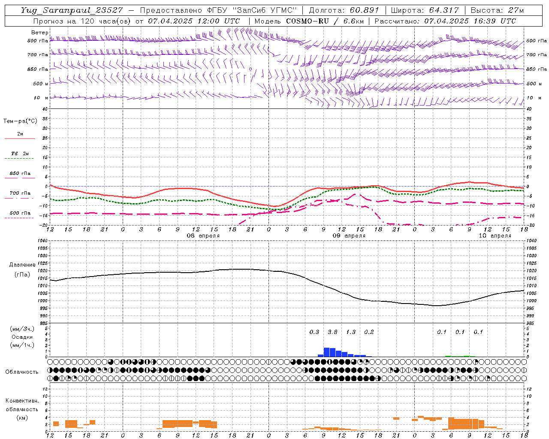Click the station name Yug_Saranpaul_23527
The image size is (549, 439).
tap(72, 10)
